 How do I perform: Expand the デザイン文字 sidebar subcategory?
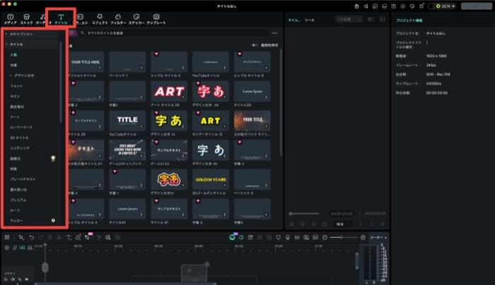pos(11,75)
